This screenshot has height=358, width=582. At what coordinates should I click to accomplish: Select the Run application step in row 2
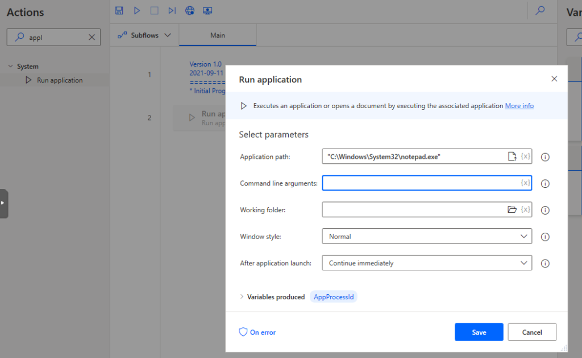tap(200, 118)
